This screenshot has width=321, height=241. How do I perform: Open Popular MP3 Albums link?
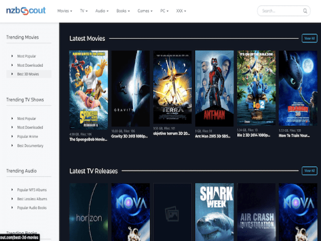click(x=32, y=190)
